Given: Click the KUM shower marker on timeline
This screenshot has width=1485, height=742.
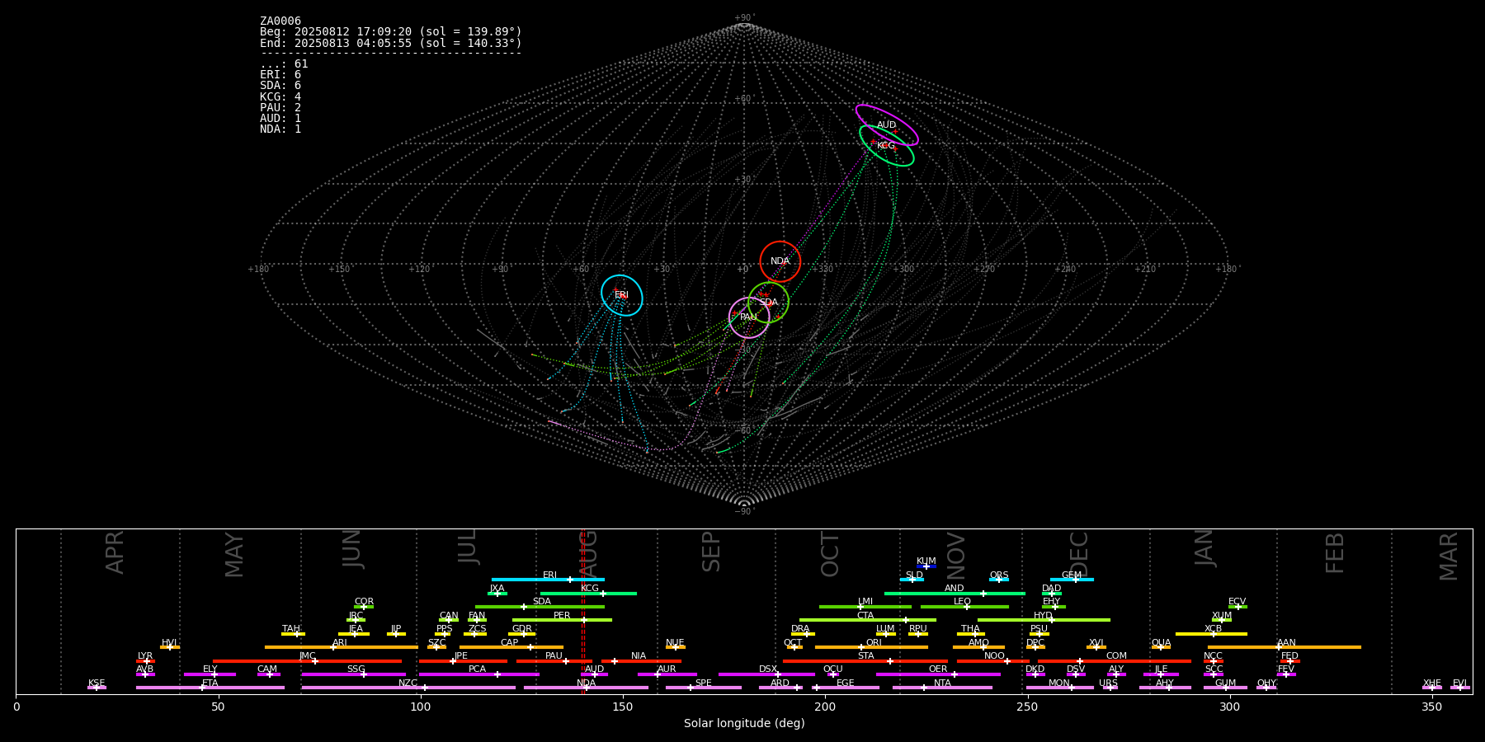Looking at the screenshot, I should (x=926, y=566).
